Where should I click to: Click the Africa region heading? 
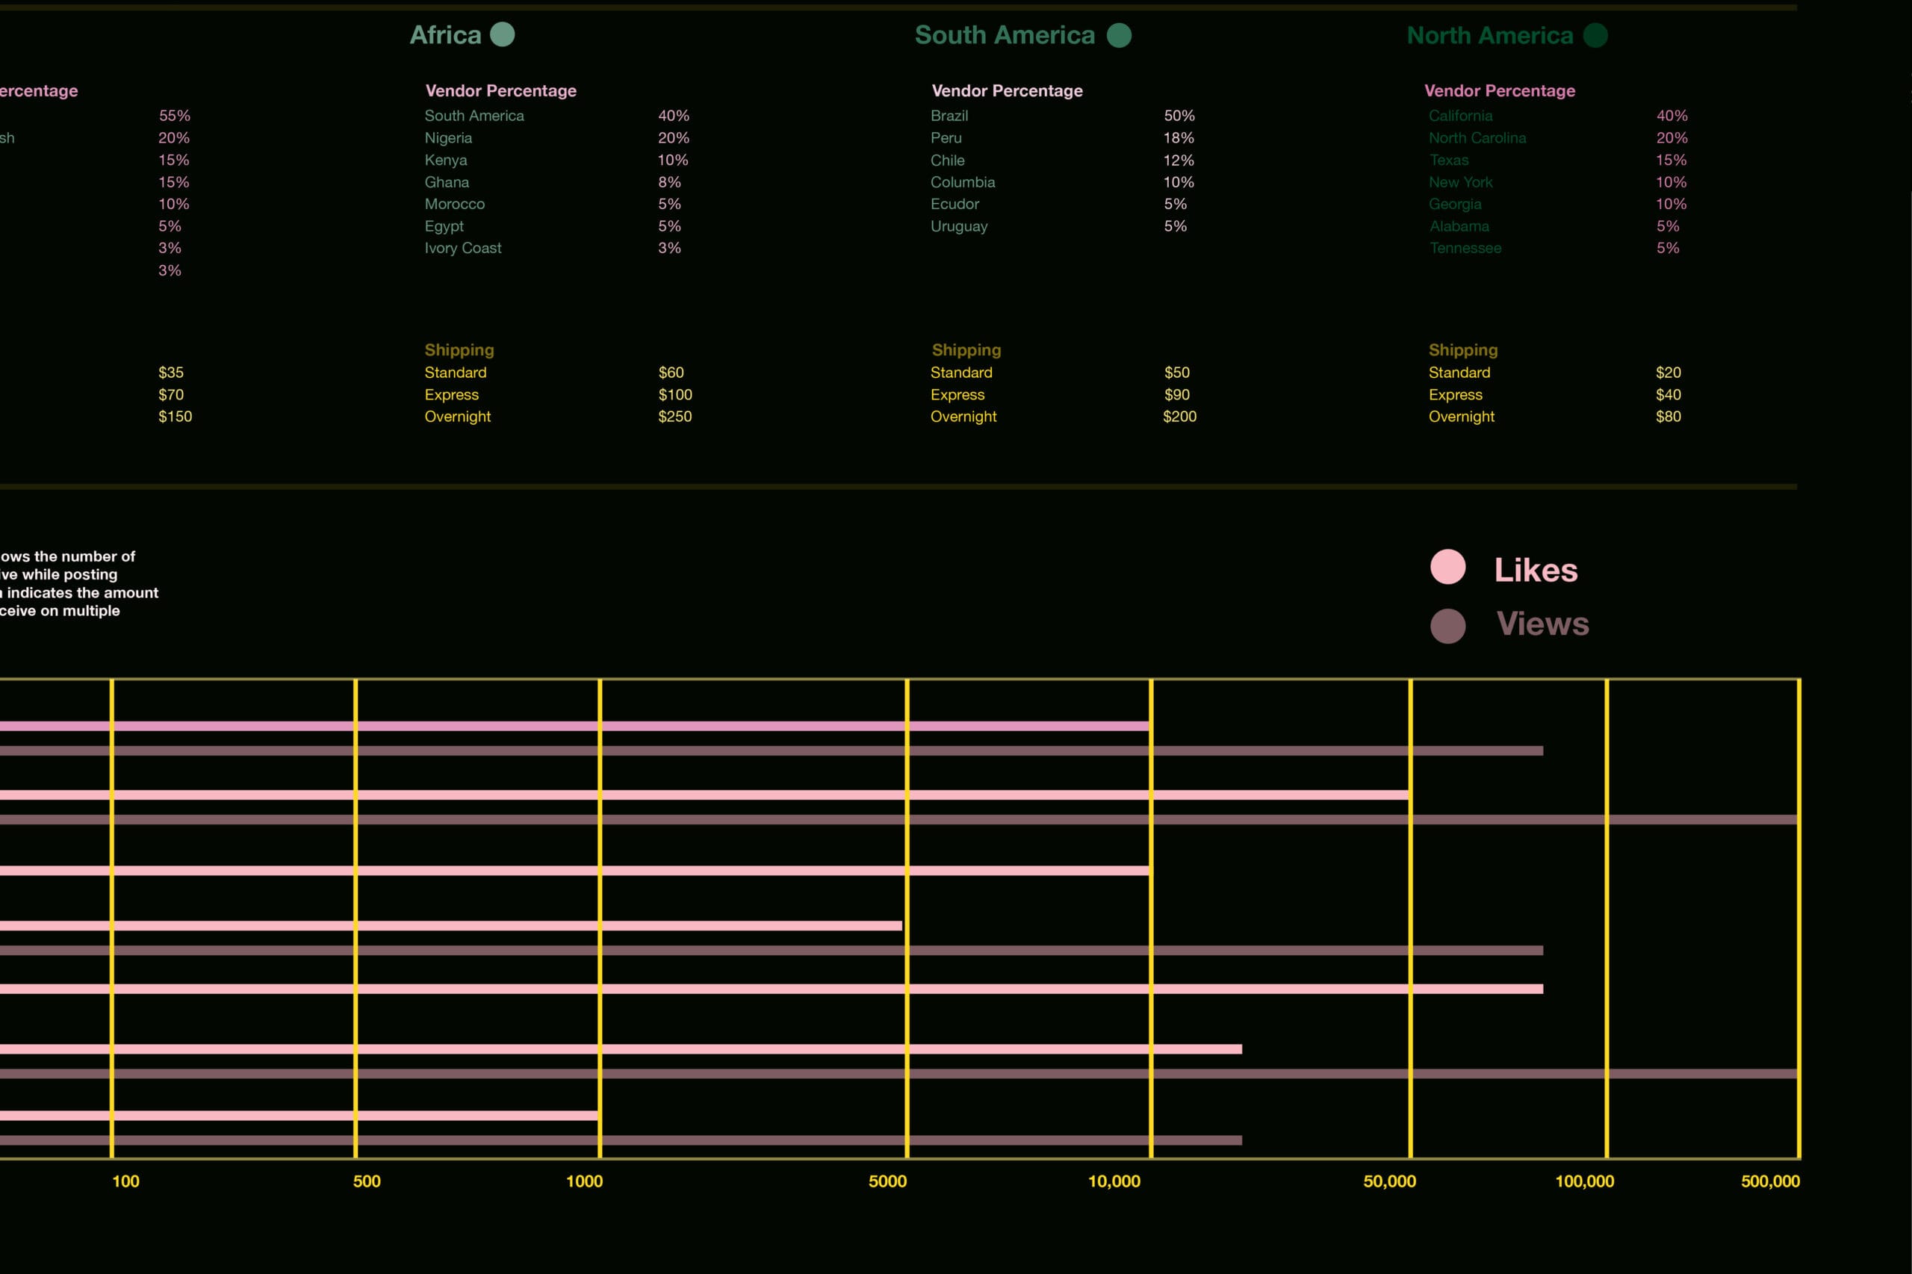pyautogui.click(x=445, y=35)
